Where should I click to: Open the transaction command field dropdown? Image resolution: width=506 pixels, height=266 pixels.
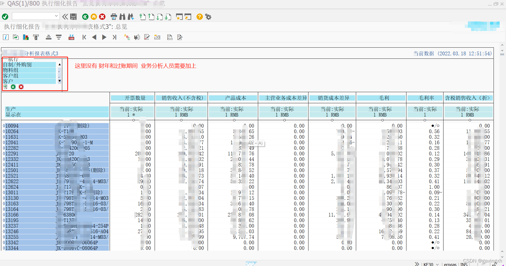pyautogui.click(x=56, y=16)
